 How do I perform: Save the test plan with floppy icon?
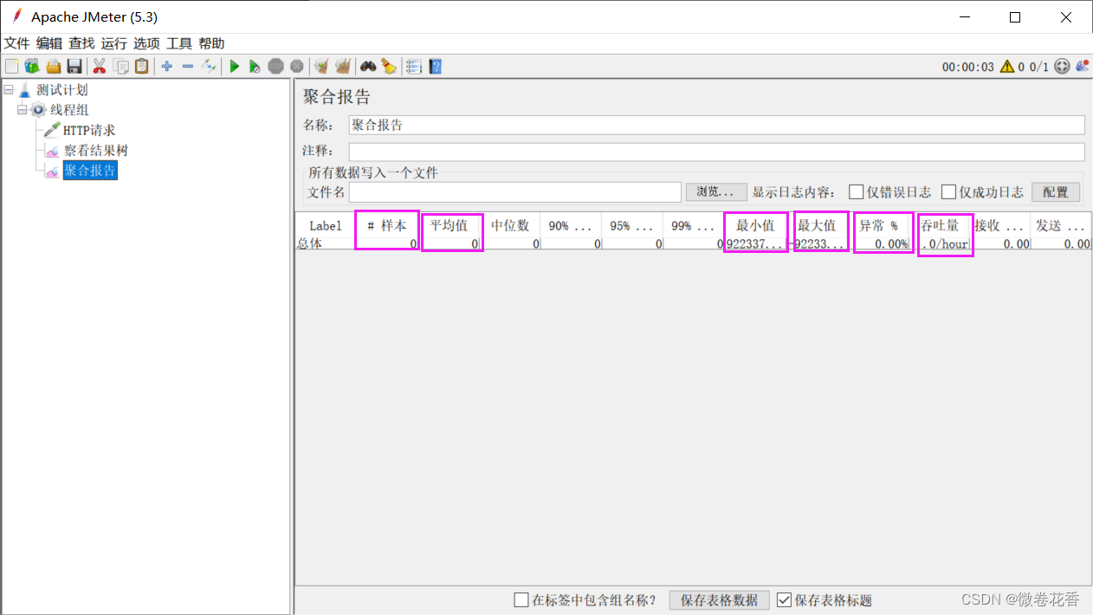tap(74, 66)
